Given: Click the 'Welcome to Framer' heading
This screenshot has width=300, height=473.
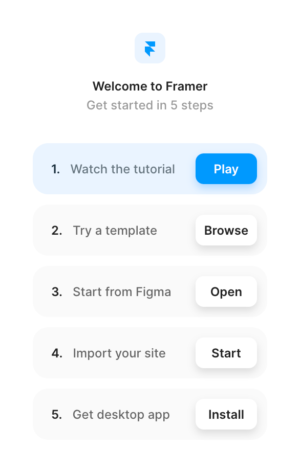Looking at the screenshot, I should [x=149, y=86].
